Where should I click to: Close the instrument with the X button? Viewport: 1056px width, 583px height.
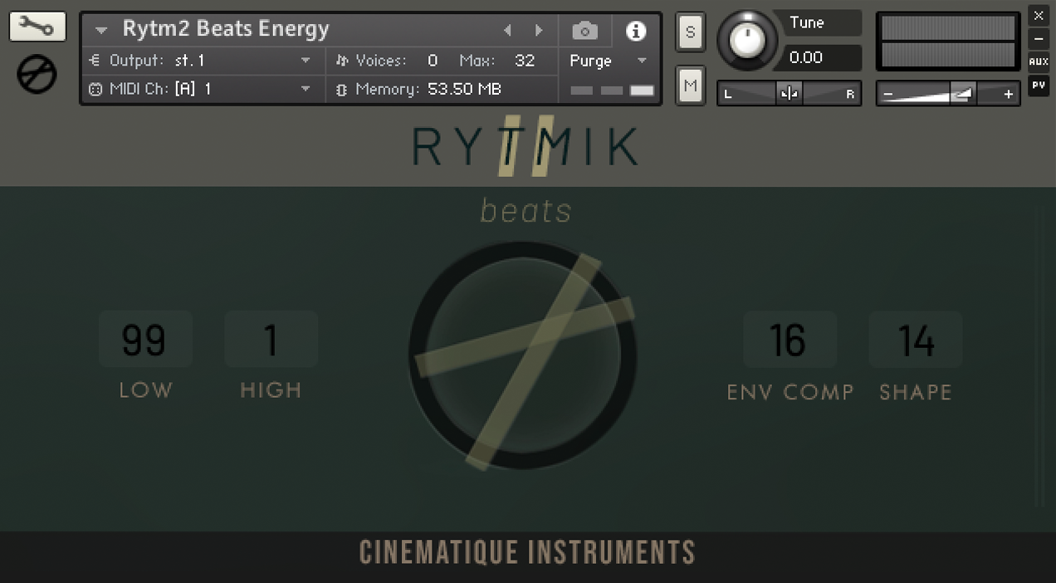pos(1039,16)
